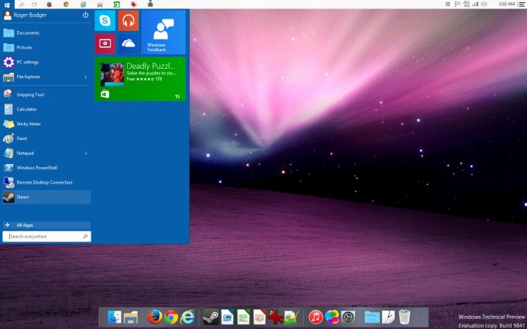Screen dimensions: 527x329
Task: Open the Skype tile
Action: (105, 21)
